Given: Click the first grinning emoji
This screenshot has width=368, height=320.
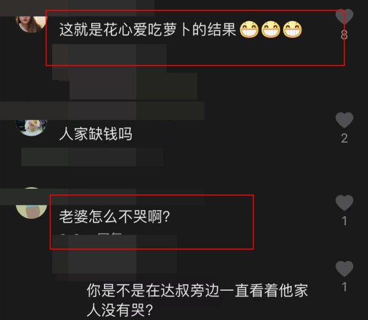Looking at the screenshot, I should click(249, 30).
